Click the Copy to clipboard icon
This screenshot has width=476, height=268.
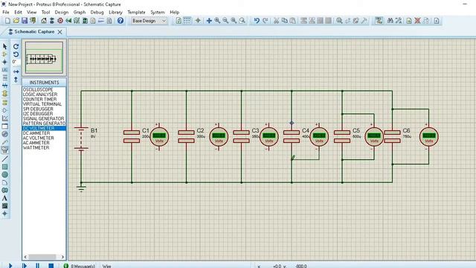tap(284, 21)
